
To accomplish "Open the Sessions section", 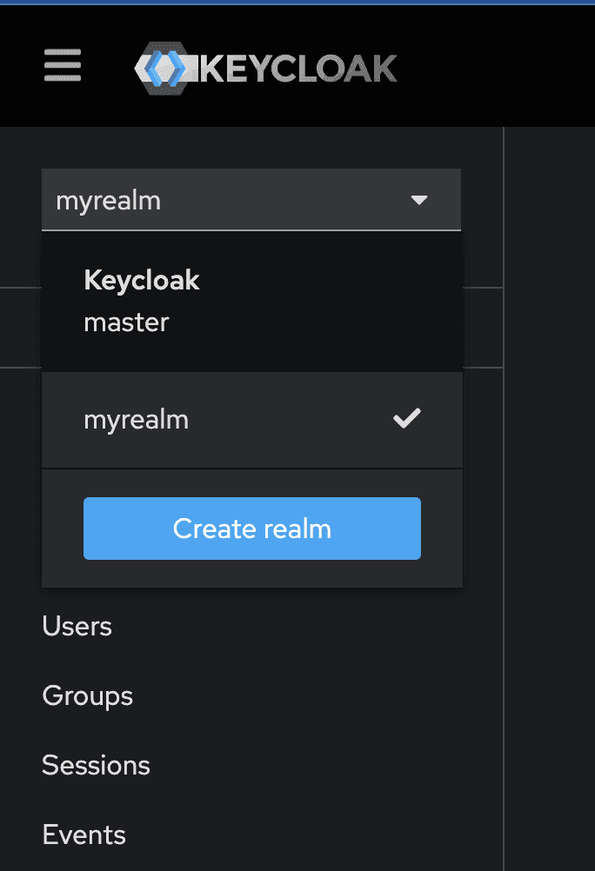I will (x=96, y=766).
